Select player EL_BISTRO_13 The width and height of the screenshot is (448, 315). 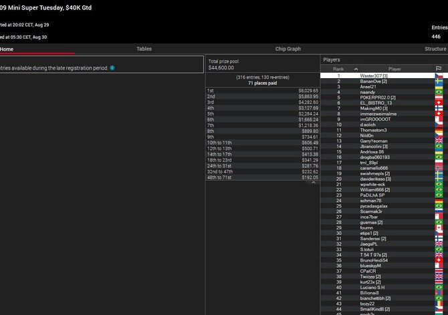pyautogui.click(x=376, y=103)
